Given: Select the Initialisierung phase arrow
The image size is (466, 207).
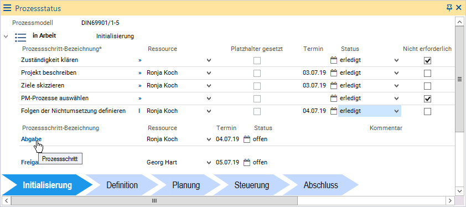Looking at the screenshot, I should (x=48, y=185).
